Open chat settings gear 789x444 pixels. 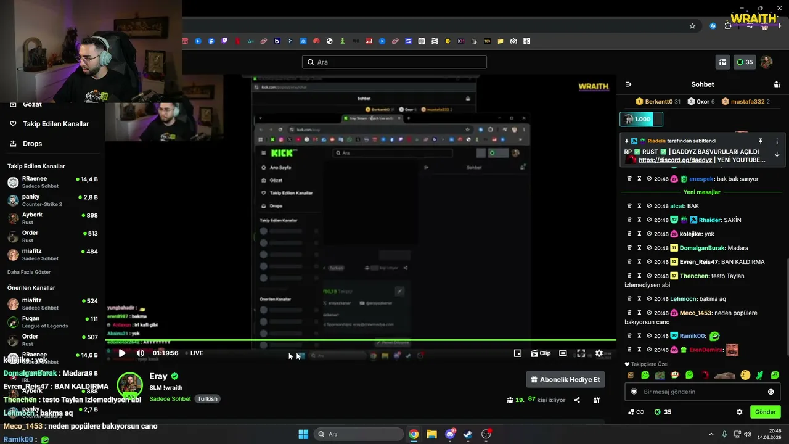coord(740,412)
